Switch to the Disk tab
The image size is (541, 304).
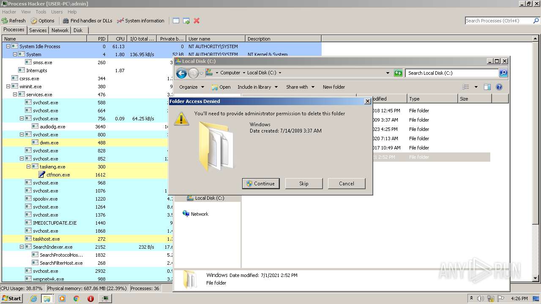click(78, 30)
